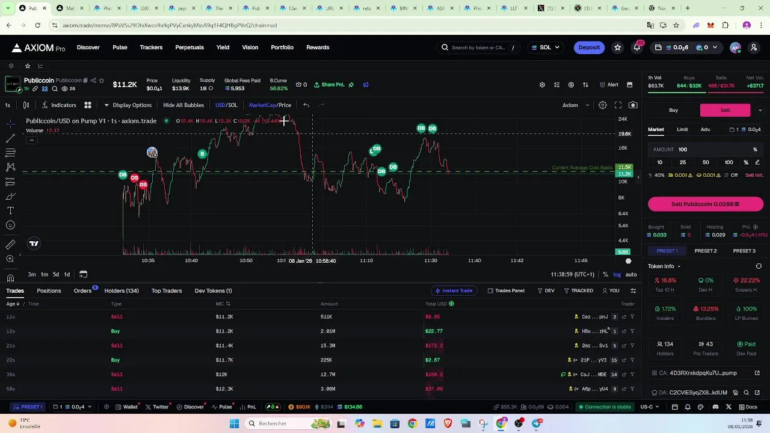This screenshot has width=770, height=433.
Task: Toggle the Trades Panel view
Action: click(x=506, y=291)
